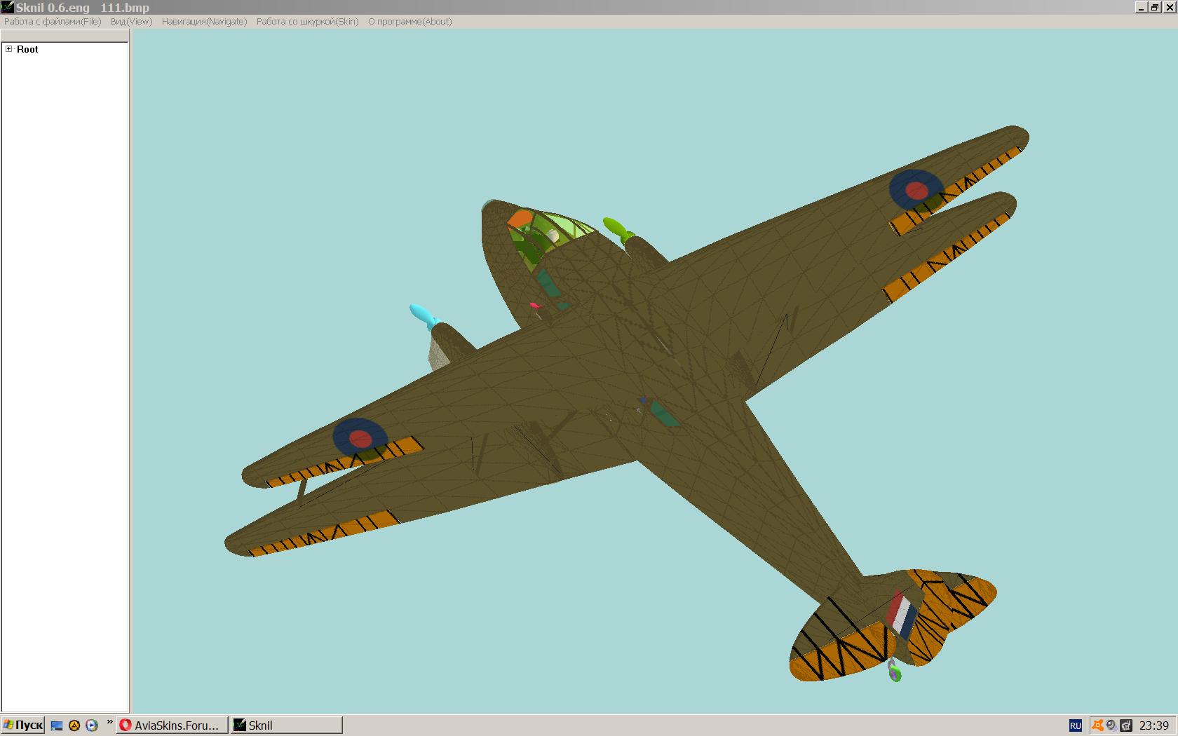Open the View (Вид) menu

pyautogui.click(x=131, y=22)
